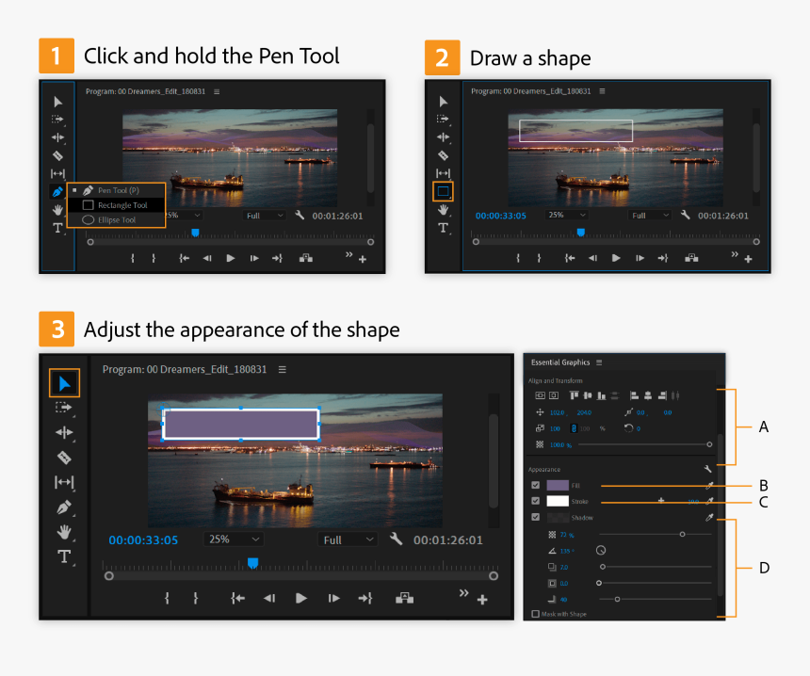Click the purple filled shape in step 3 monitor

click(x=241, y=424)
